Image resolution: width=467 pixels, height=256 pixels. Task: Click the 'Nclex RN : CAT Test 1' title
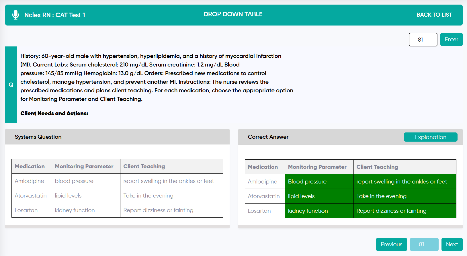(55, 15)
